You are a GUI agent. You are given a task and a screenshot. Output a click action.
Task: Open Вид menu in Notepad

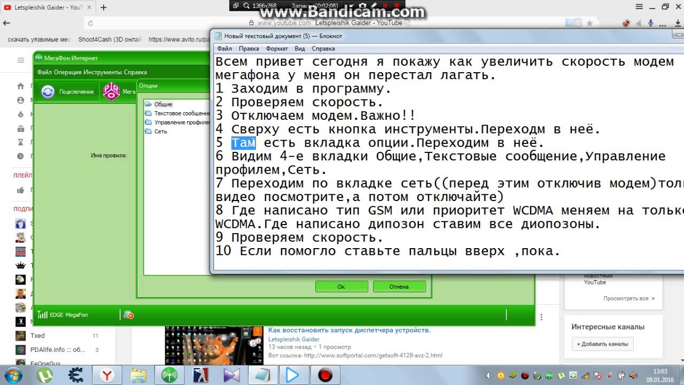point(300,49)
